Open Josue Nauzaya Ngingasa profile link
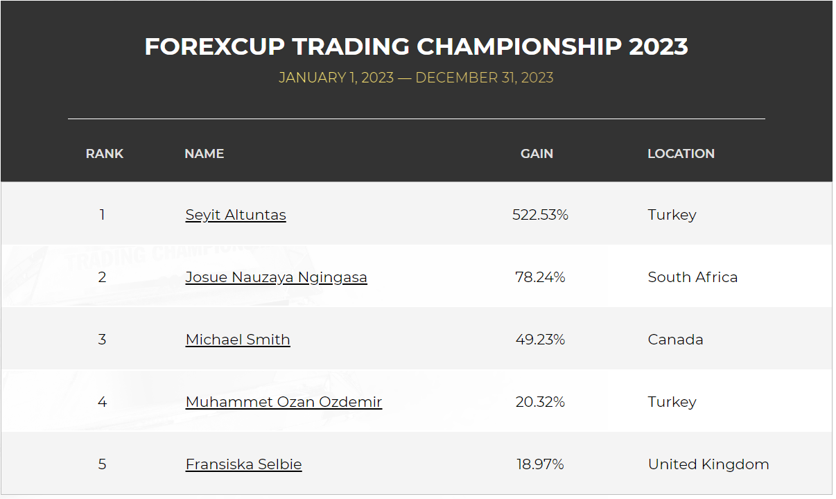 pyautogui.click(x=277, y=277)
